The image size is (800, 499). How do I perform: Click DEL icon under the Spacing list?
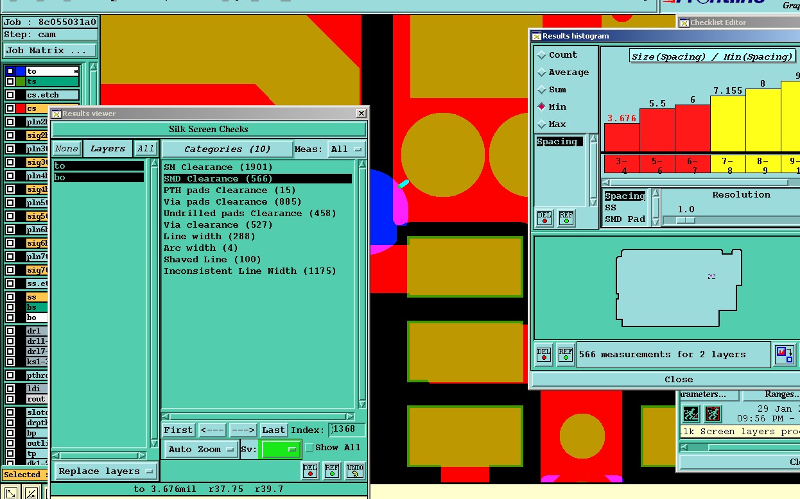tap(544, 218)
